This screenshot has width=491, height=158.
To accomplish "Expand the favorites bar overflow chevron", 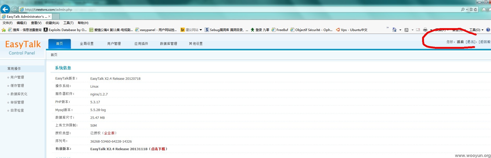I will [x=387, y=27].
